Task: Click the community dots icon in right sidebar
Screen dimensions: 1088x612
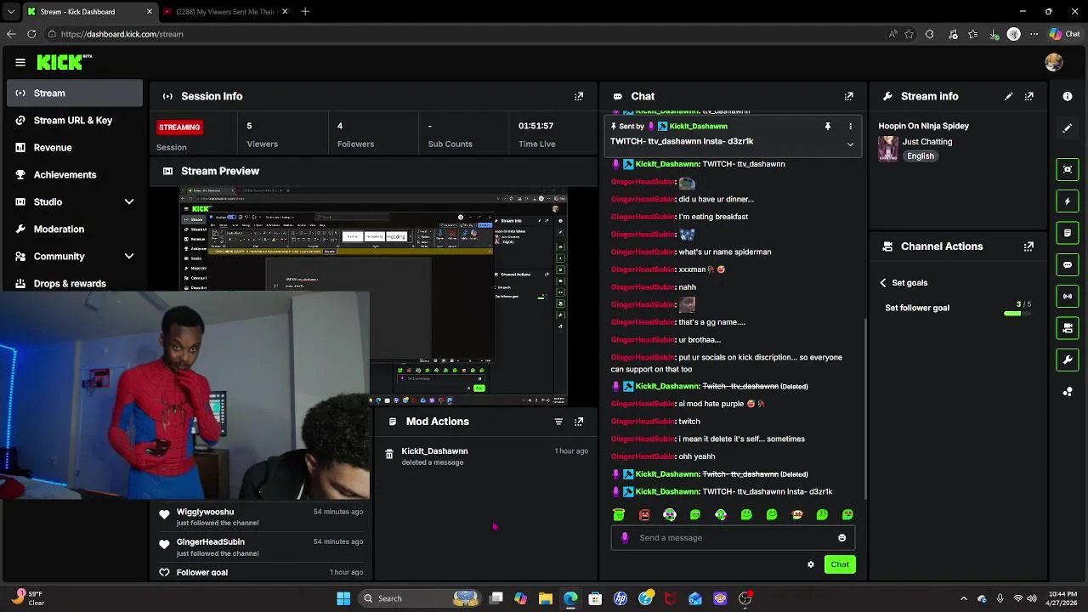Action: (1068, 392)
